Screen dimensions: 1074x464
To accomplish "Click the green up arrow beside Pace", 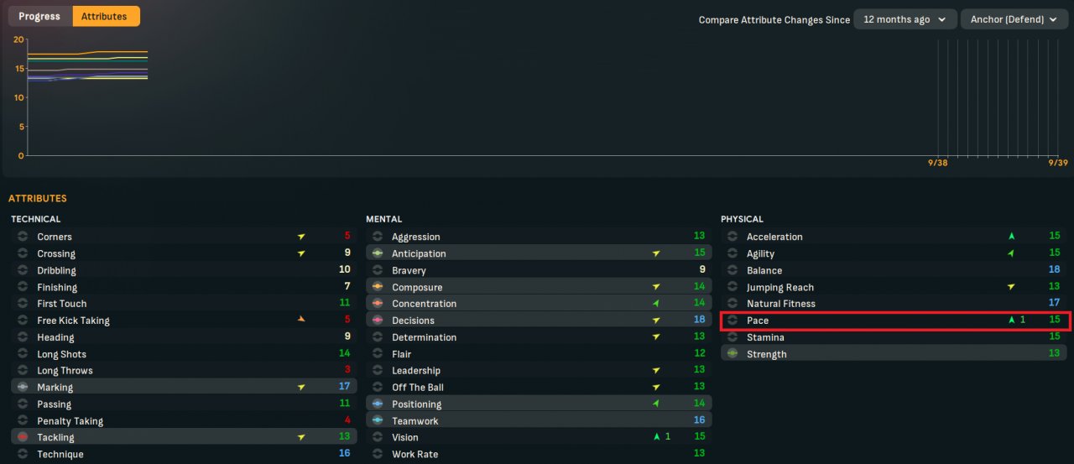I will click(x=1012, y=321).
